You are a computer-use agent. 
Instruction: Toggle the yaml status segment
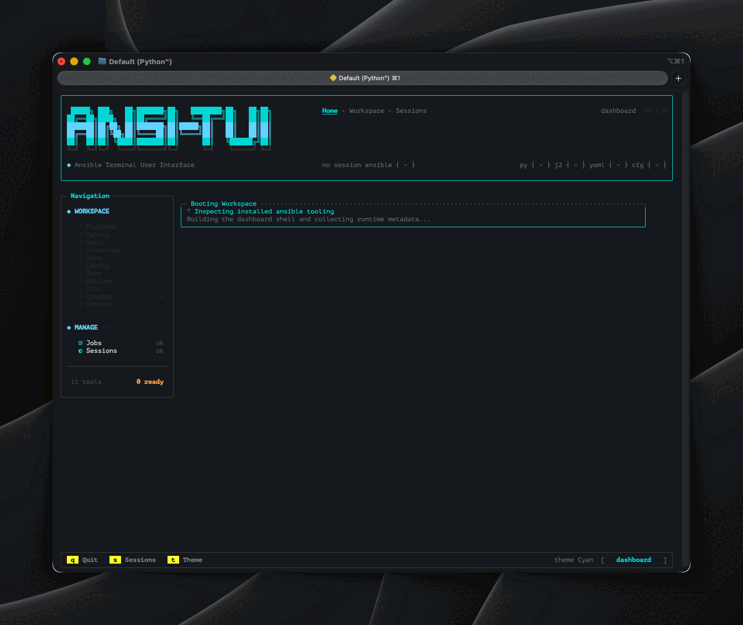click(x=597, y=165)
